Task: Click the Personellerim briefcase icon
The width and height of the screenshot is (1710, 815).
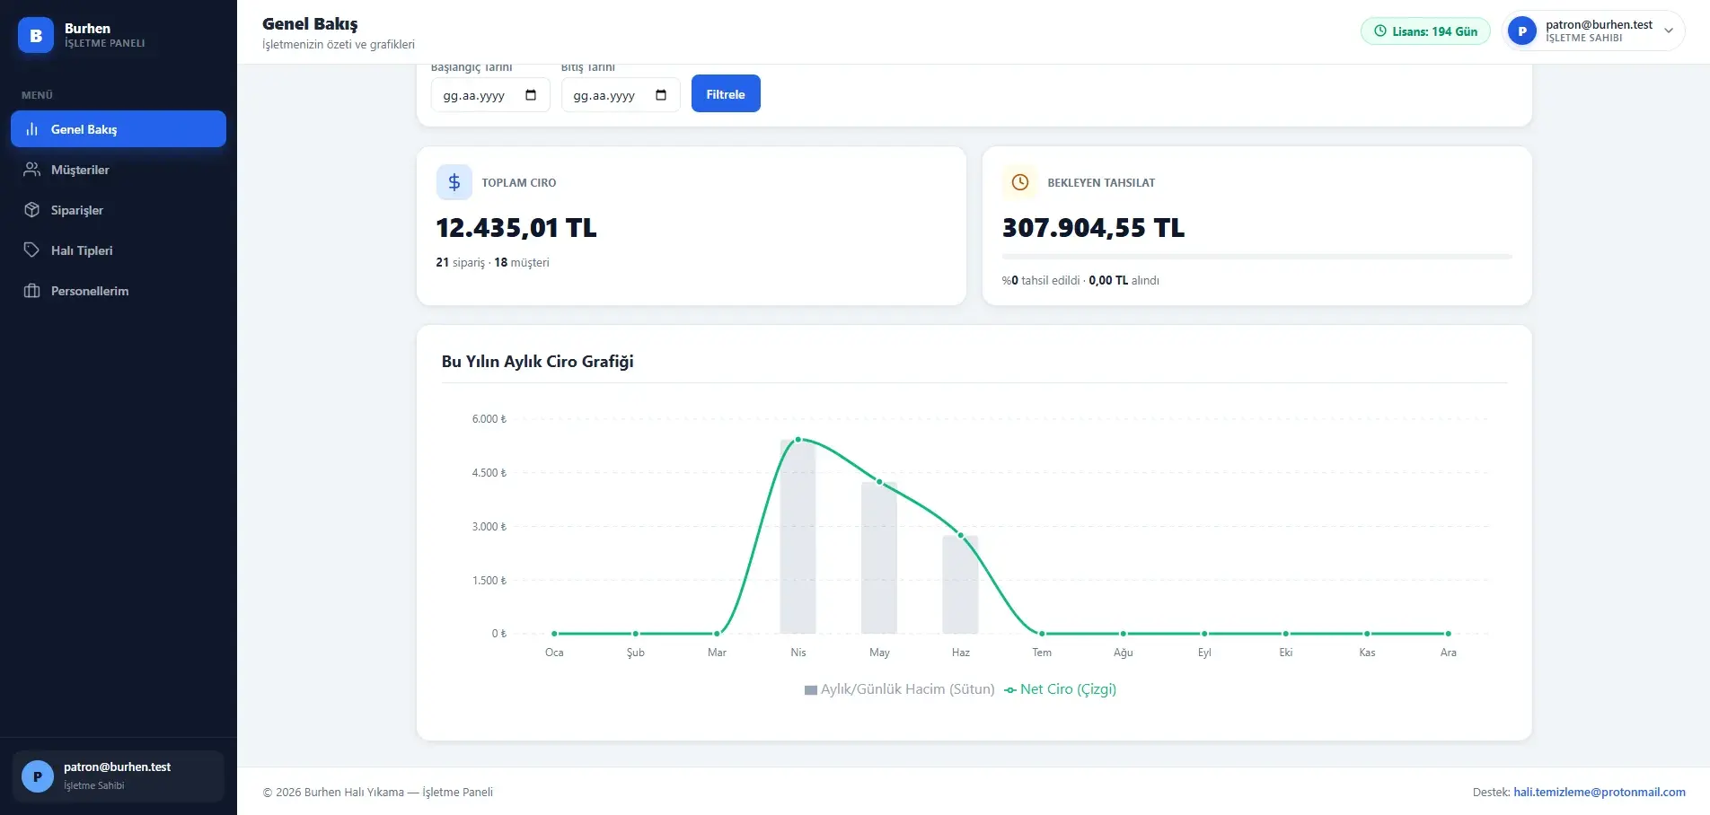Action: pos(32,291)
